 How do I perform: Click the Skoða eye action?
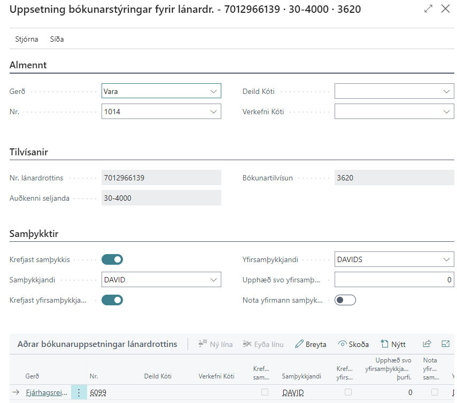(x=353, y=344)
